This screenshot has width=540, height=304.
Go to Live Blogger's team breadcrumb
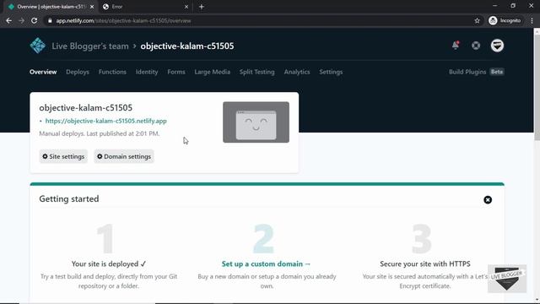(90, 46)
